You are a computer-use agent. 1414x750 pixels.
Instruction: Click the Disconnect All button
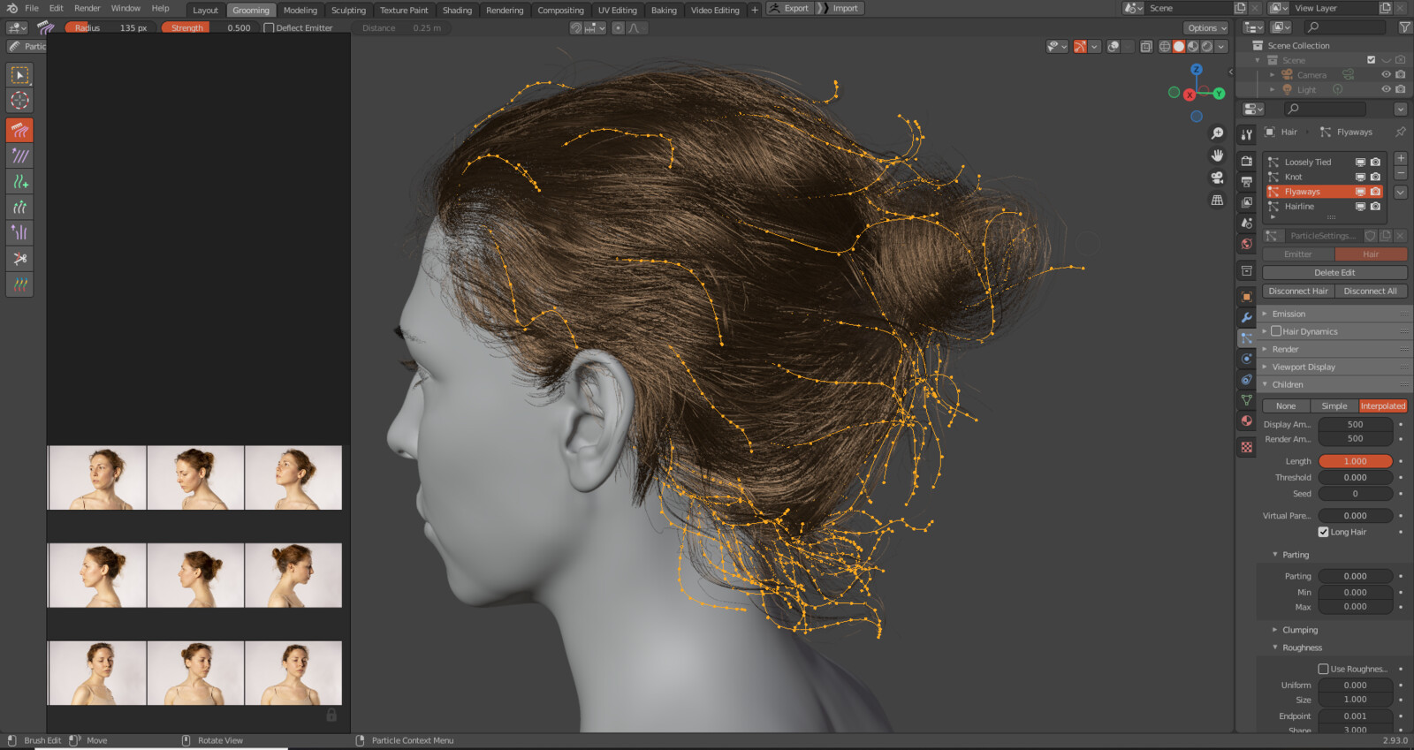(x=1371, y=292)
